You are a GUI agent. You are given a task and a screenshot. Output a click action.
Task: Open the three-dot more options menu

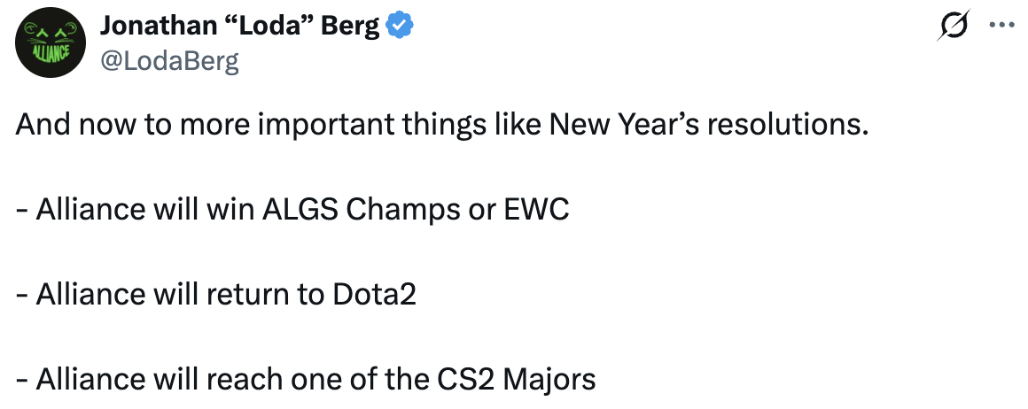click(x=1001, y=27)
